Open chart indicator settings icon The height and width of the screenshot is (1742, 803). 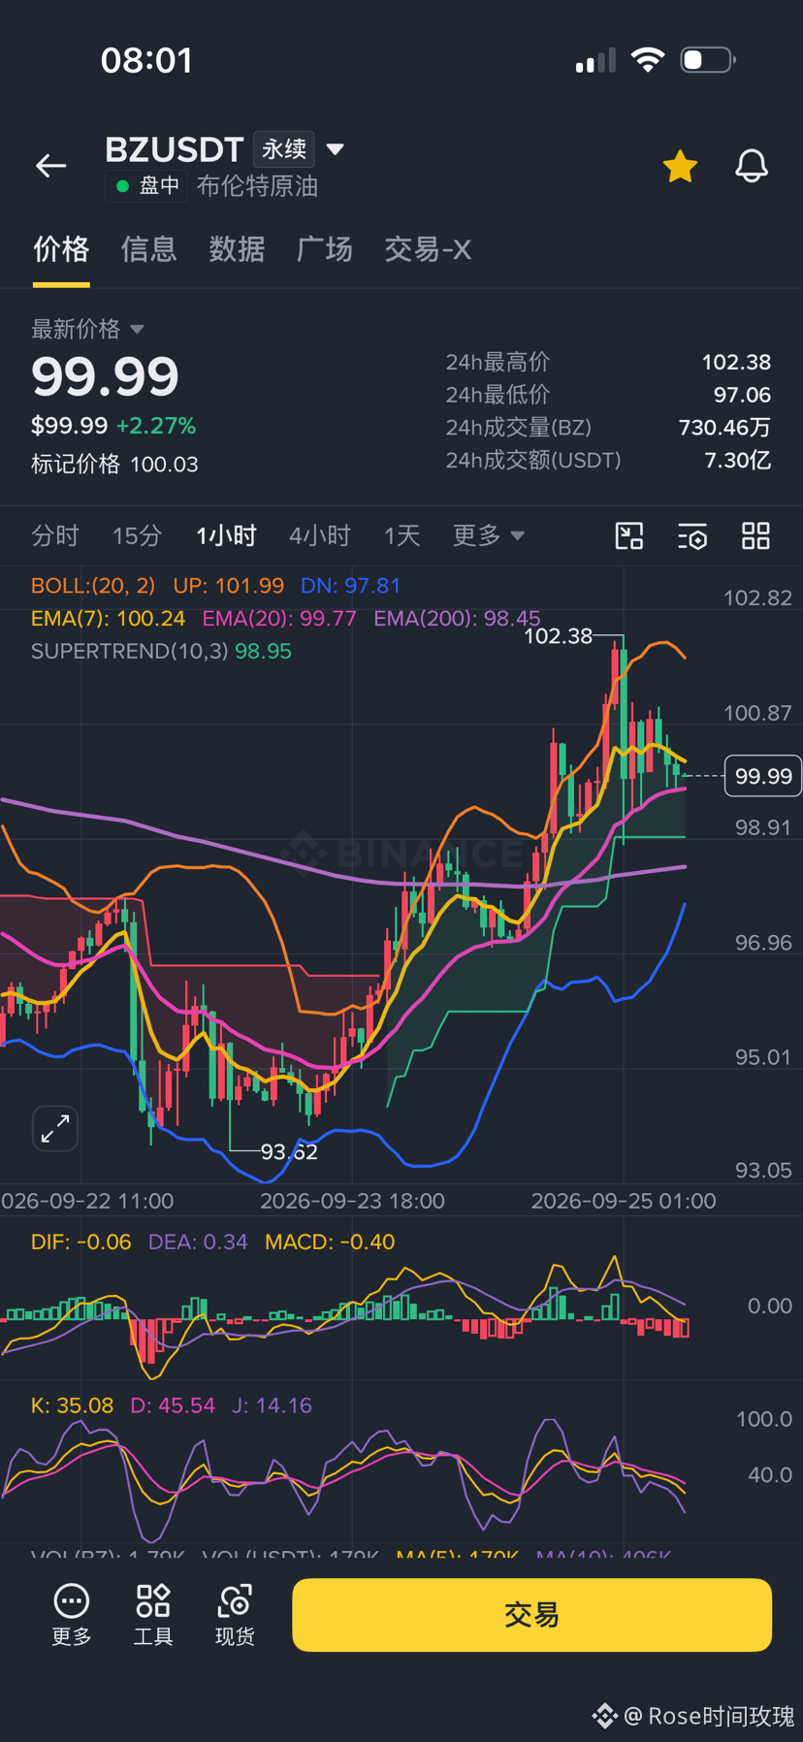[x=692, y=535]
